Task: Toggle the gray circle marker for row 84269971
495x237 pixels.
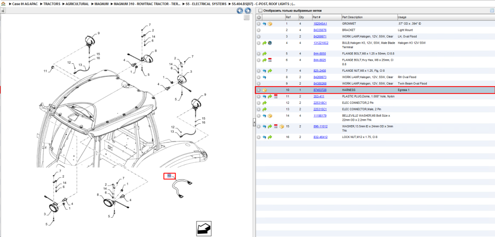Action: [258, 36]
